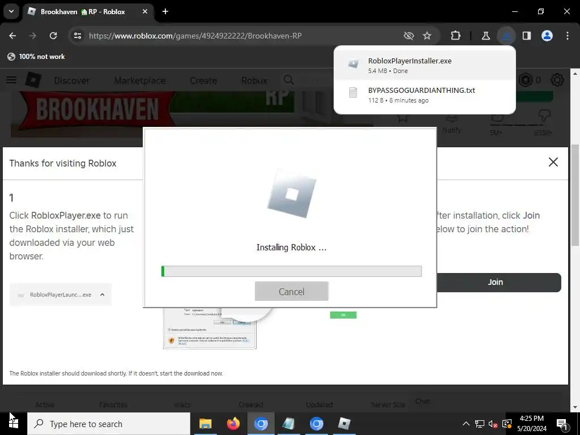The width and height of the screenshot is (580, 435).
Task: Open the notification center icon
Action: (x=562, y=424)
